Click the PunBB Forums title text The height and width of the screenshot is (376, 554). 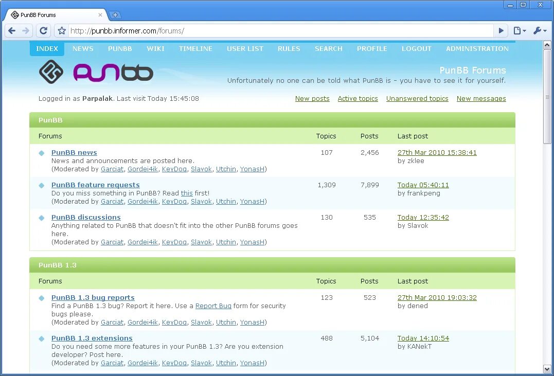(473, 70)
